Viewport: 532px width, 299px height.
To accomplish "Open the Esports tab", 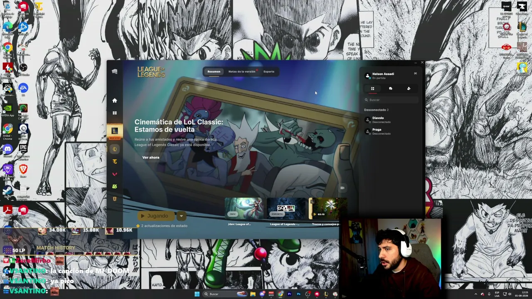I will [x=269, y=71].
